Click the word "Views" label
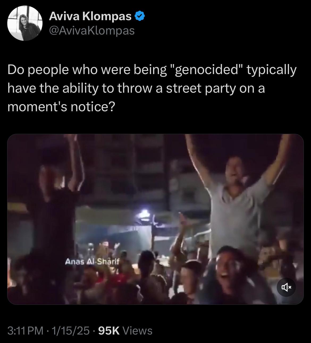The height and width of the screenshot is (343, 311). [x=138, y=331]
